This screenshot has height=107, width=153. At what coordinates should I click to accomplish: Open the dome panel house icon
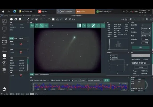[53, 19]
